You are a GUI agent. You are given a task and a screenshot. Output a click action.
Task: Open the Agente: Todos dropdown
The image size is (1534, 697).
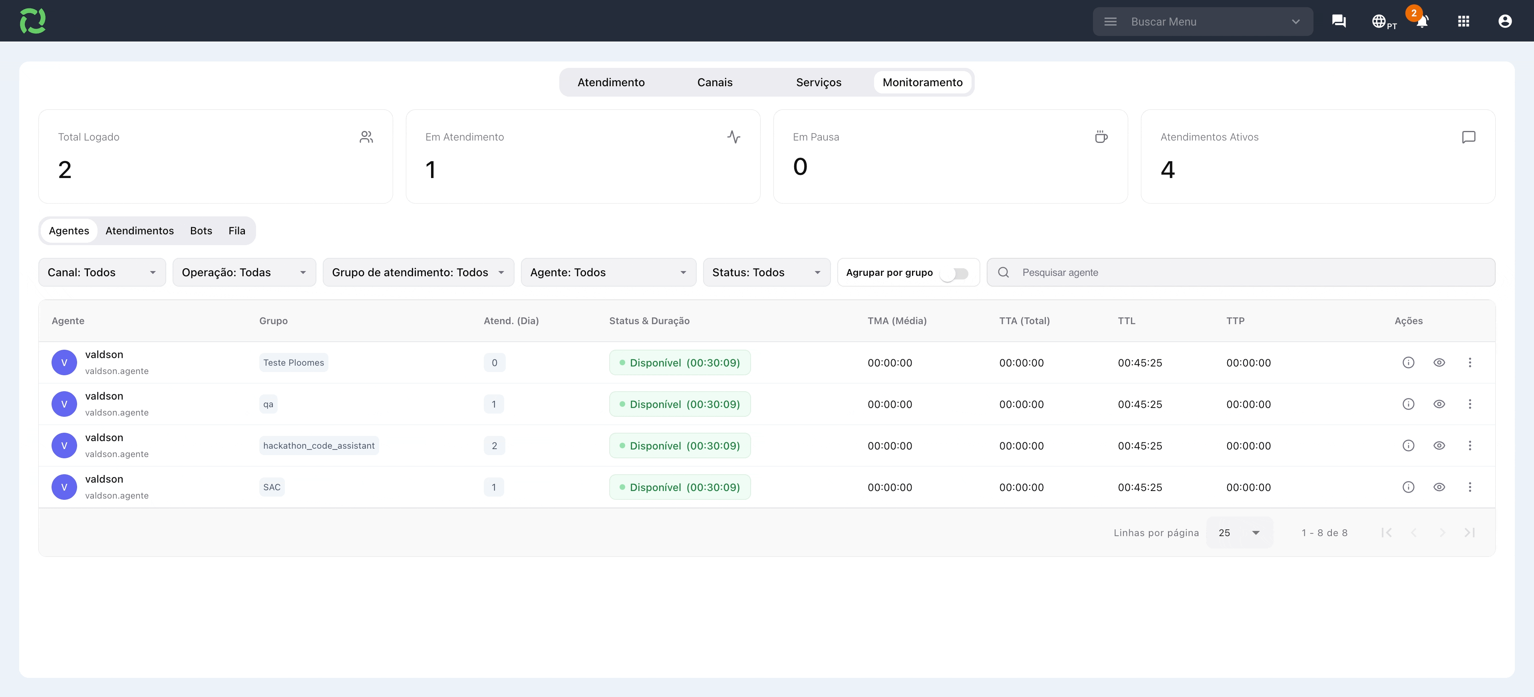tap(608, 272)
